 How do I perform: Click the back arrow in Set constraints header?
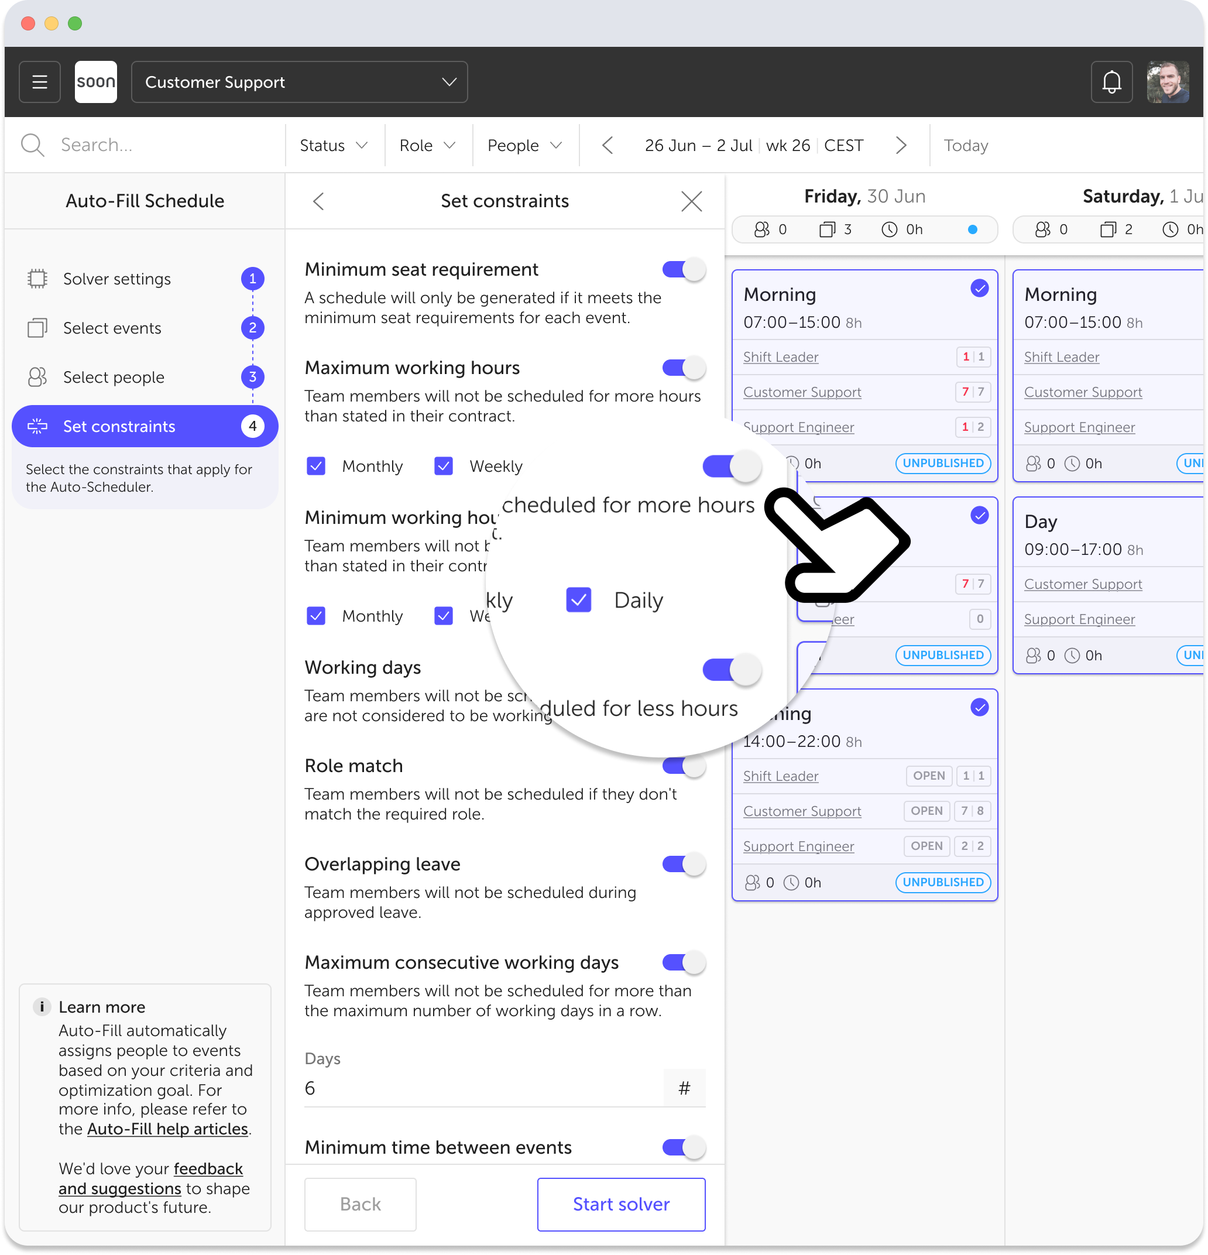pos(319,201)
